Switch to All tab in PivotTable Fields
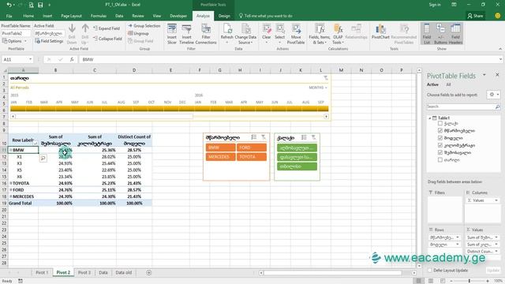Image resolution: width=505 pixels, height=284 pixels. click(448, 84)
